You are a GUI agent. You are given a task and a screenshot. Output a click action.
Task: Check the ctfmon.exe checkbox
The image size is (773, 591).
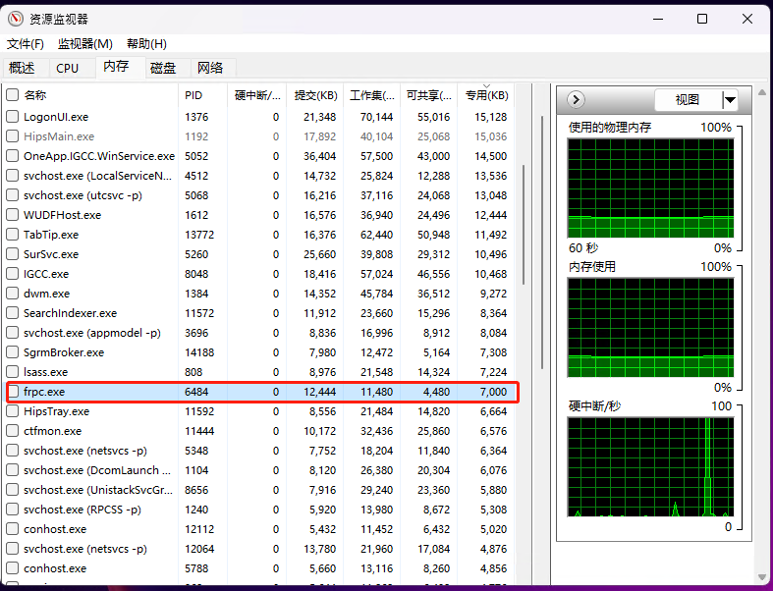[13, 431]
